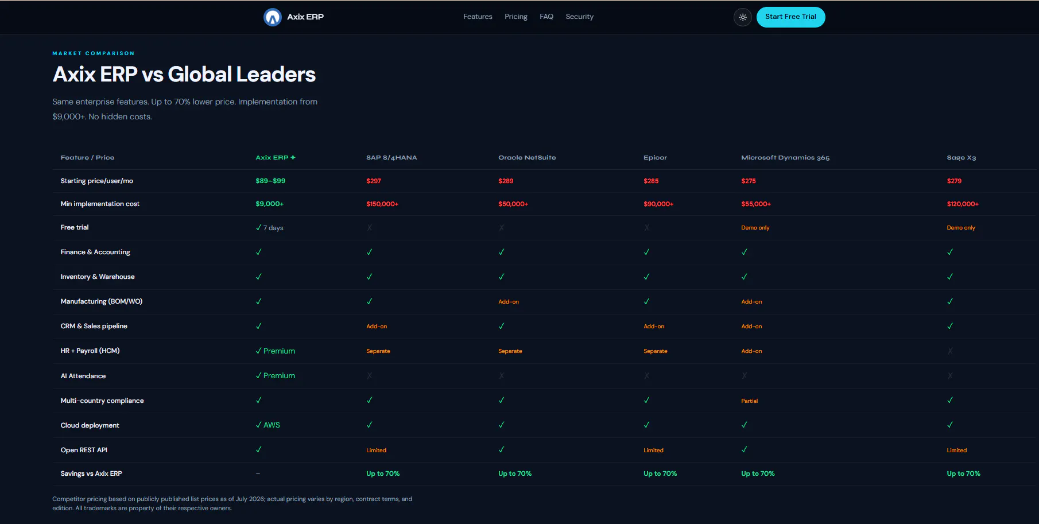Click the 'SAP S/4HANA' column header
The image size is (1039, 524).
(391, 157)
